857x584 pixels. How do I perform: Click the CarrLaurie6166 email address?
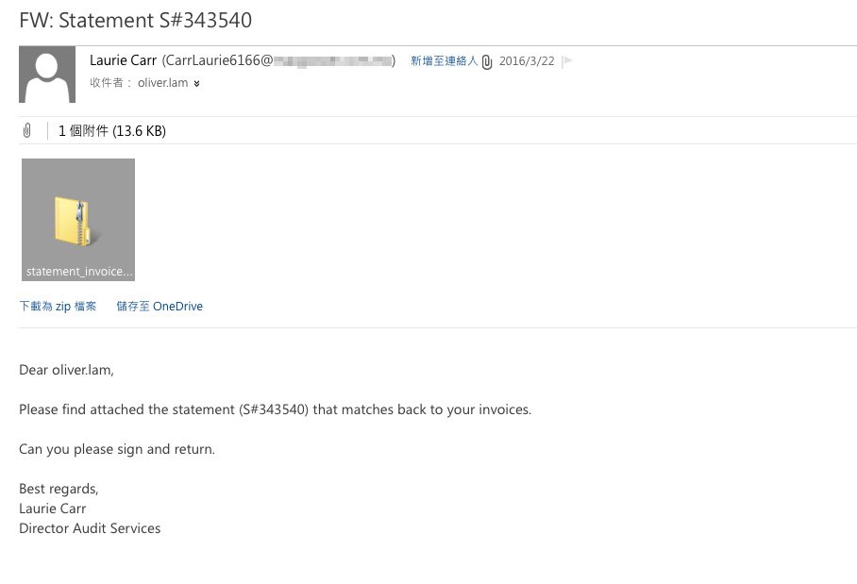tap(278, 60)
